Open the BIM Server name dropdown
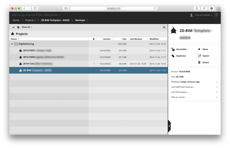The width and height of the screenshot is (230, 148). tap(36, 15)
